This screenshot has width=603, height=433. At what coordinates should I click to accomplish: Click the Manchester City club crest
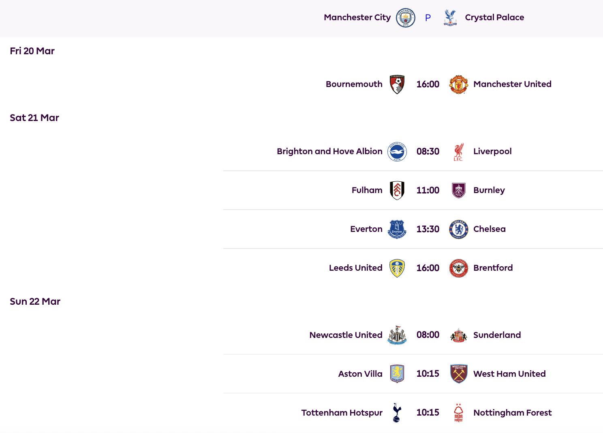(x=405, y=18)
